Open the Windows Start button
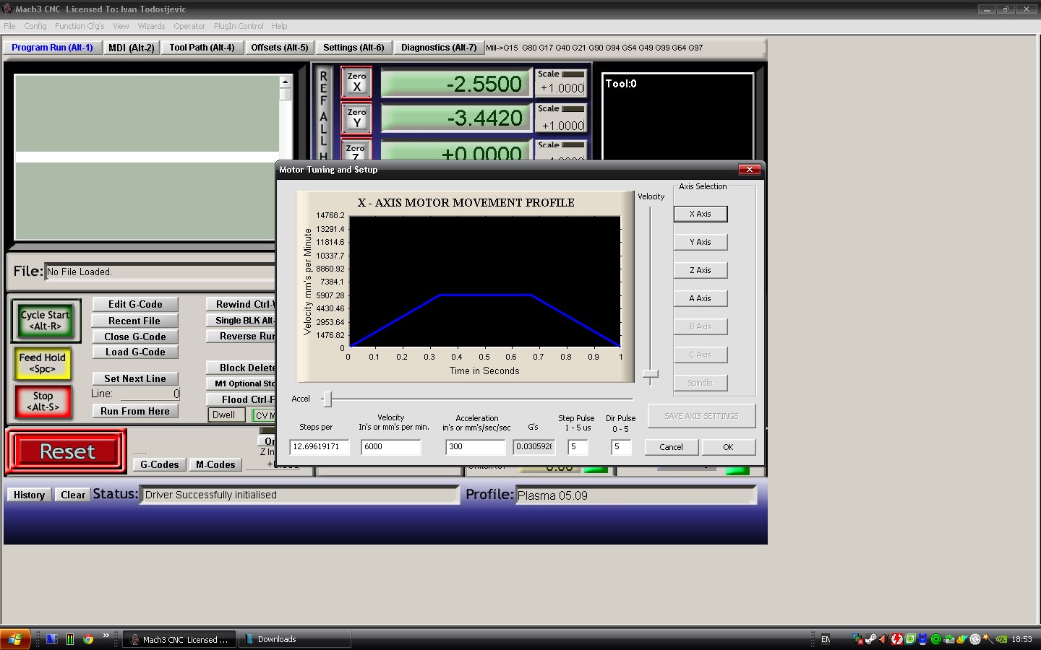The image size is (1041, 650). click(15, 639)
